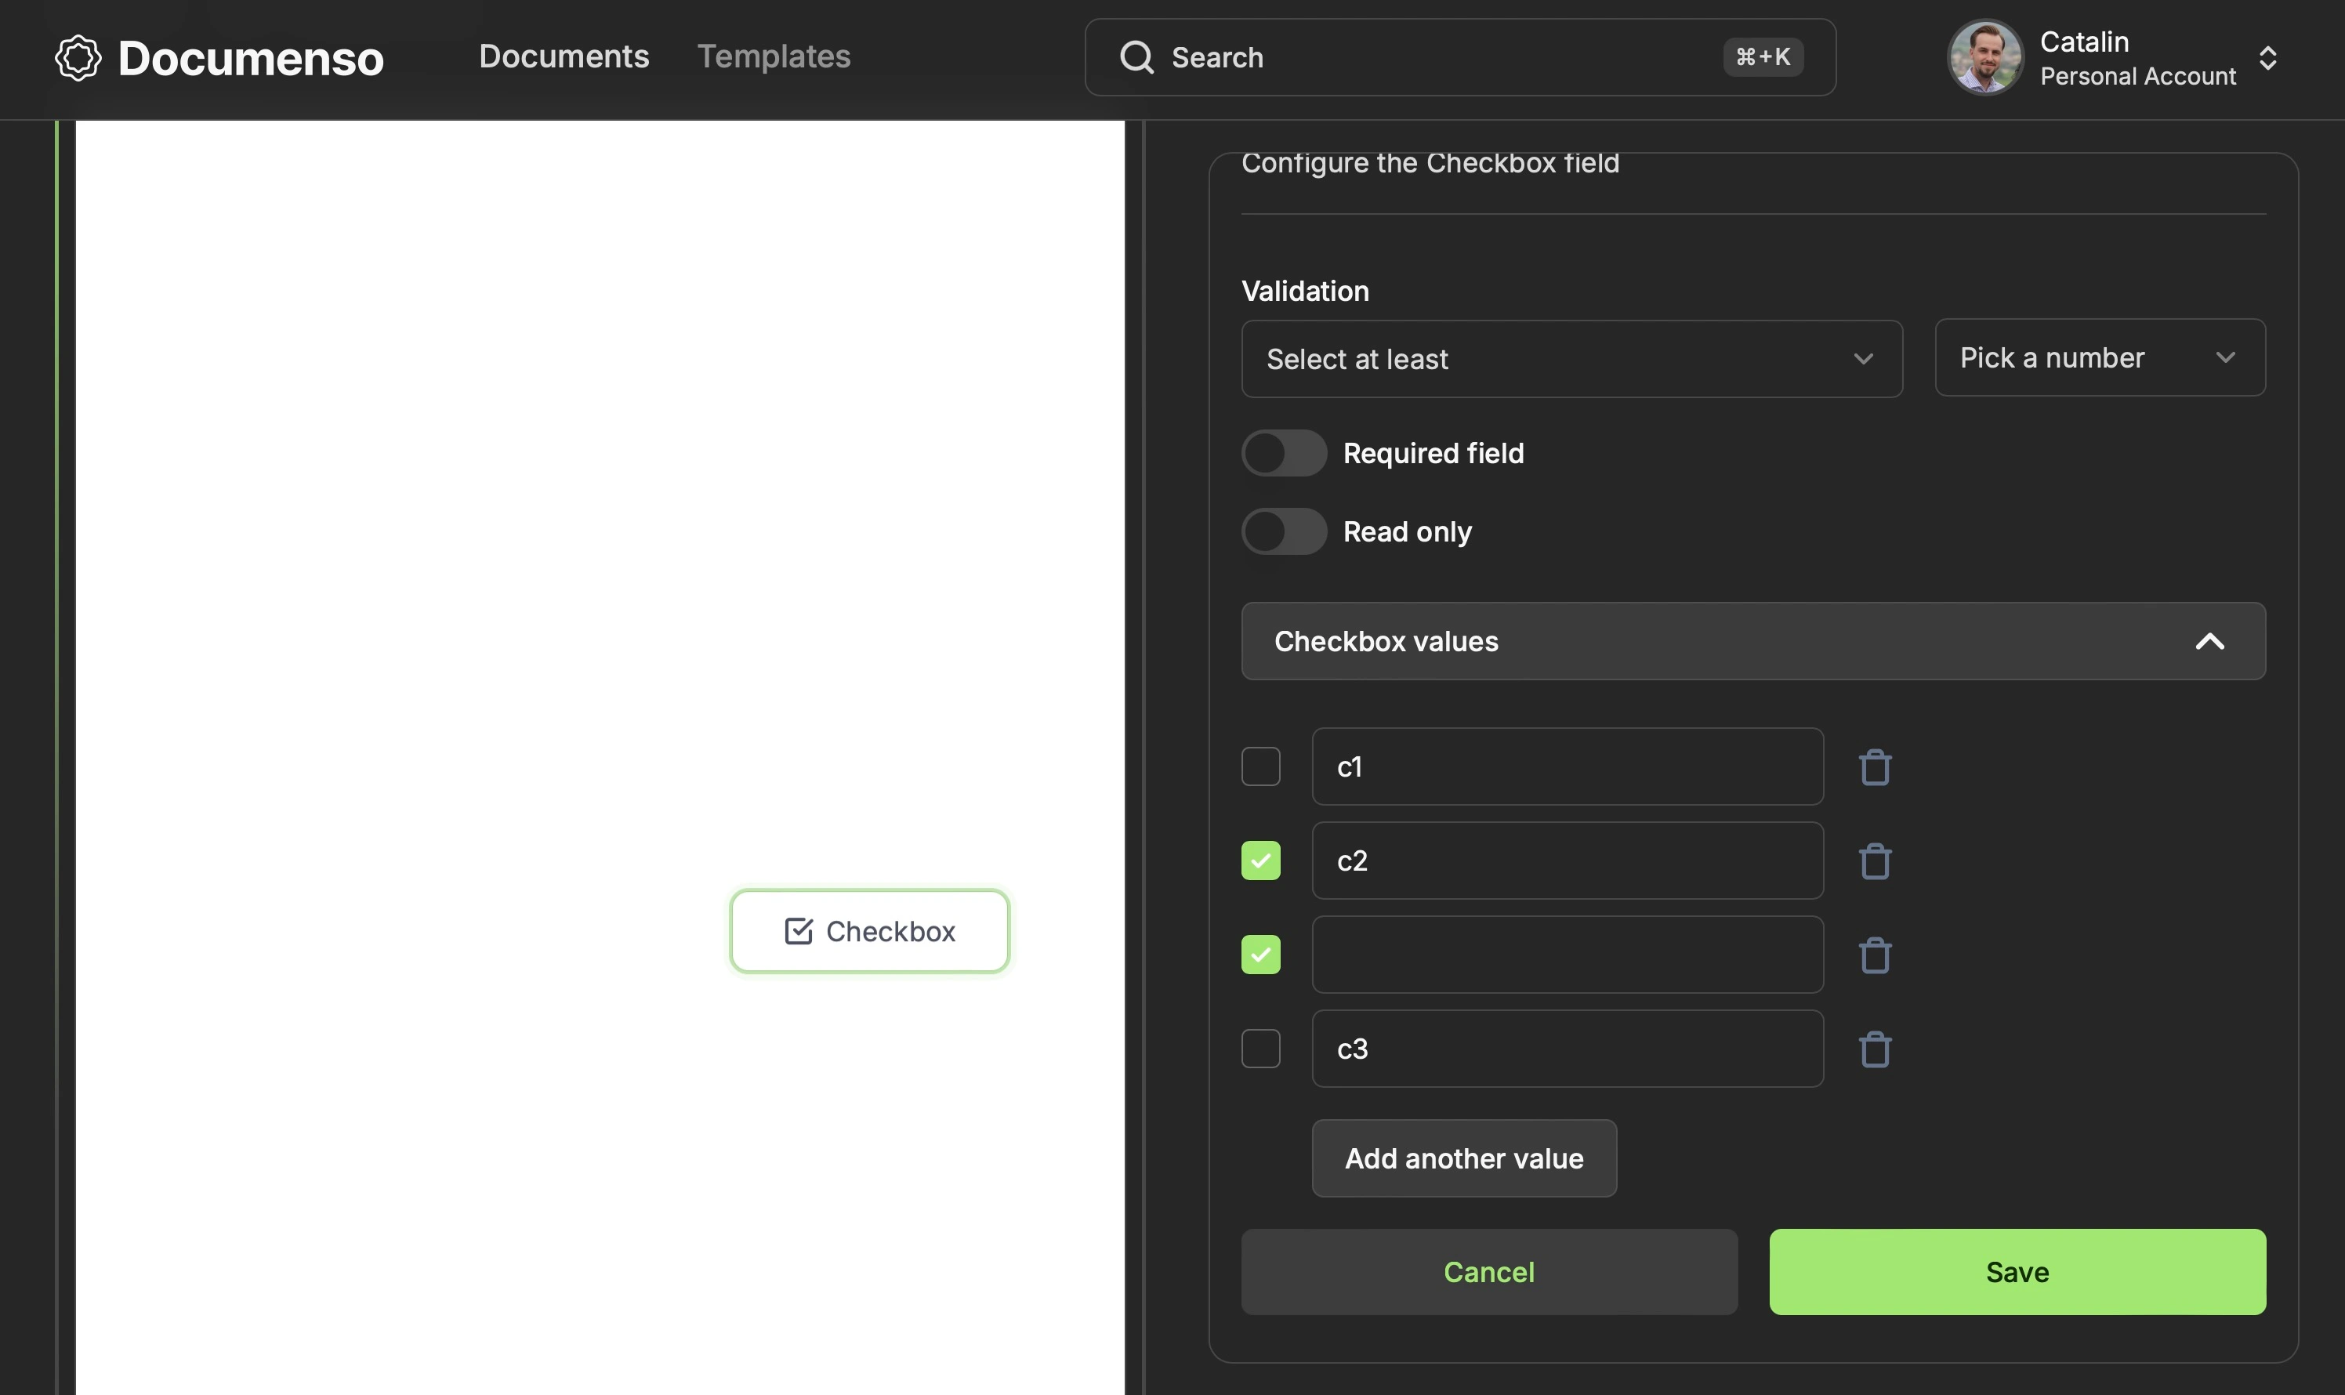Viewport: 2345px width, 1395px height.
Task: Click the delete icon for c1 value
Action: click(x=1873, y=766)
